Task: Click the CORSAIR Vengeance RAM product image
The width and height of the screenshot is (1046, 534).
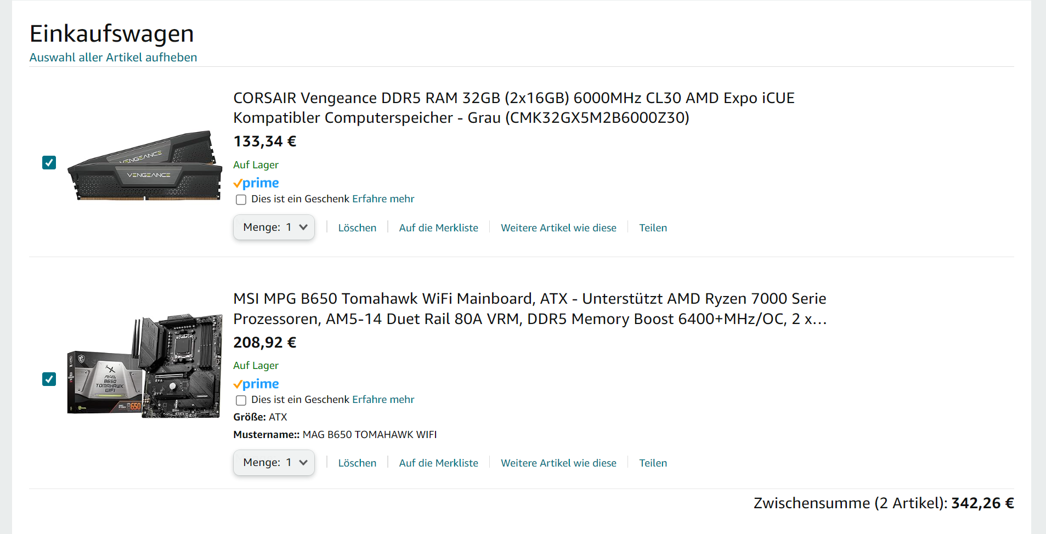Action: [144, 166]
